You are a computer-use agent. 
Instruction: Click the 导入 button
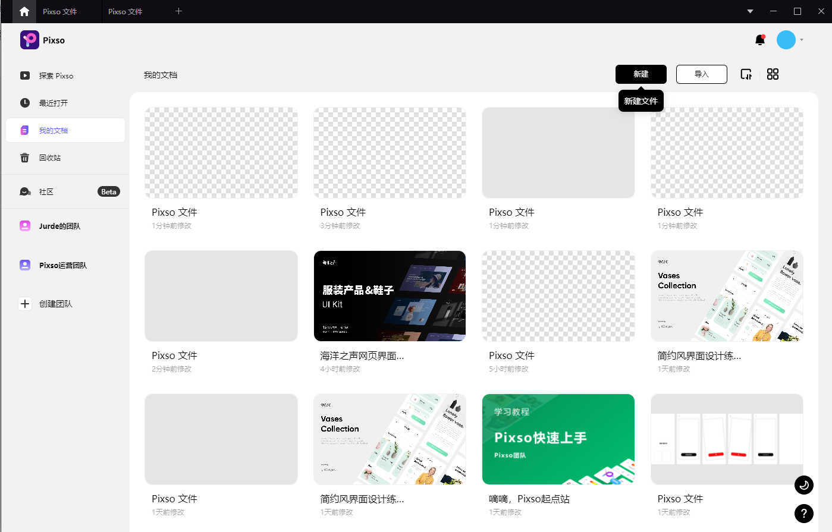point(702,74)
